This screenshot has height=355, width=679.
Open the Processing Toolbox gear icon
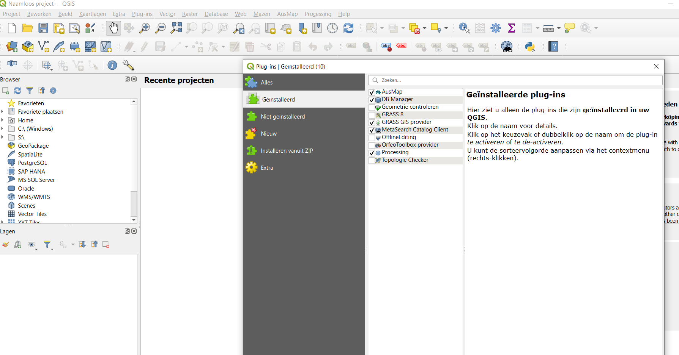tap(495, 28)
